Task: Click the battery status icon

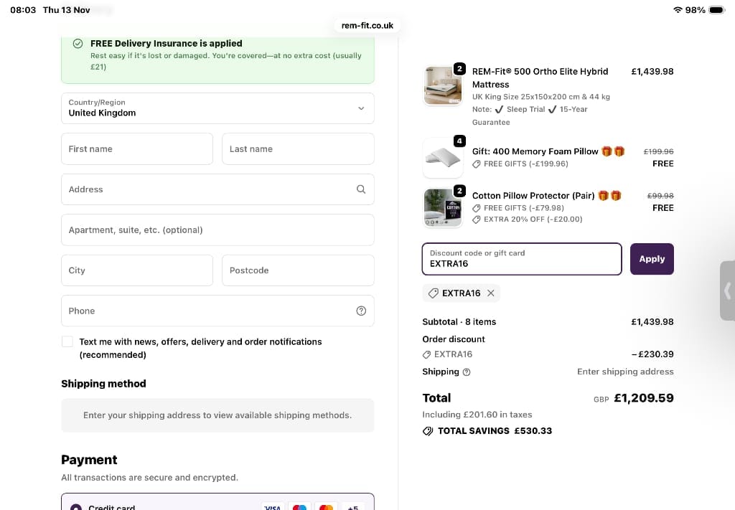Action: 717,10
